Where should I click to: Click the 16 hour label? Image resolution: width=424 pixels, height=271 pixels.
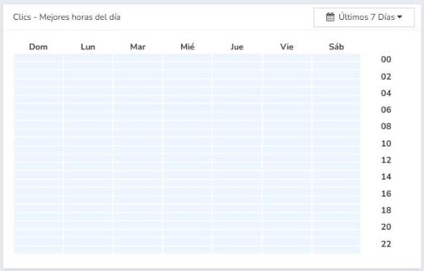[x=386, y=194]
